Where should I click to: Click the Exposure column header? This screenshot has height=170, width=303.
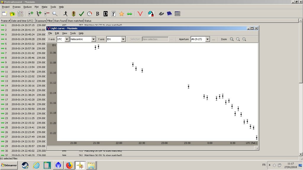[41, 21]
